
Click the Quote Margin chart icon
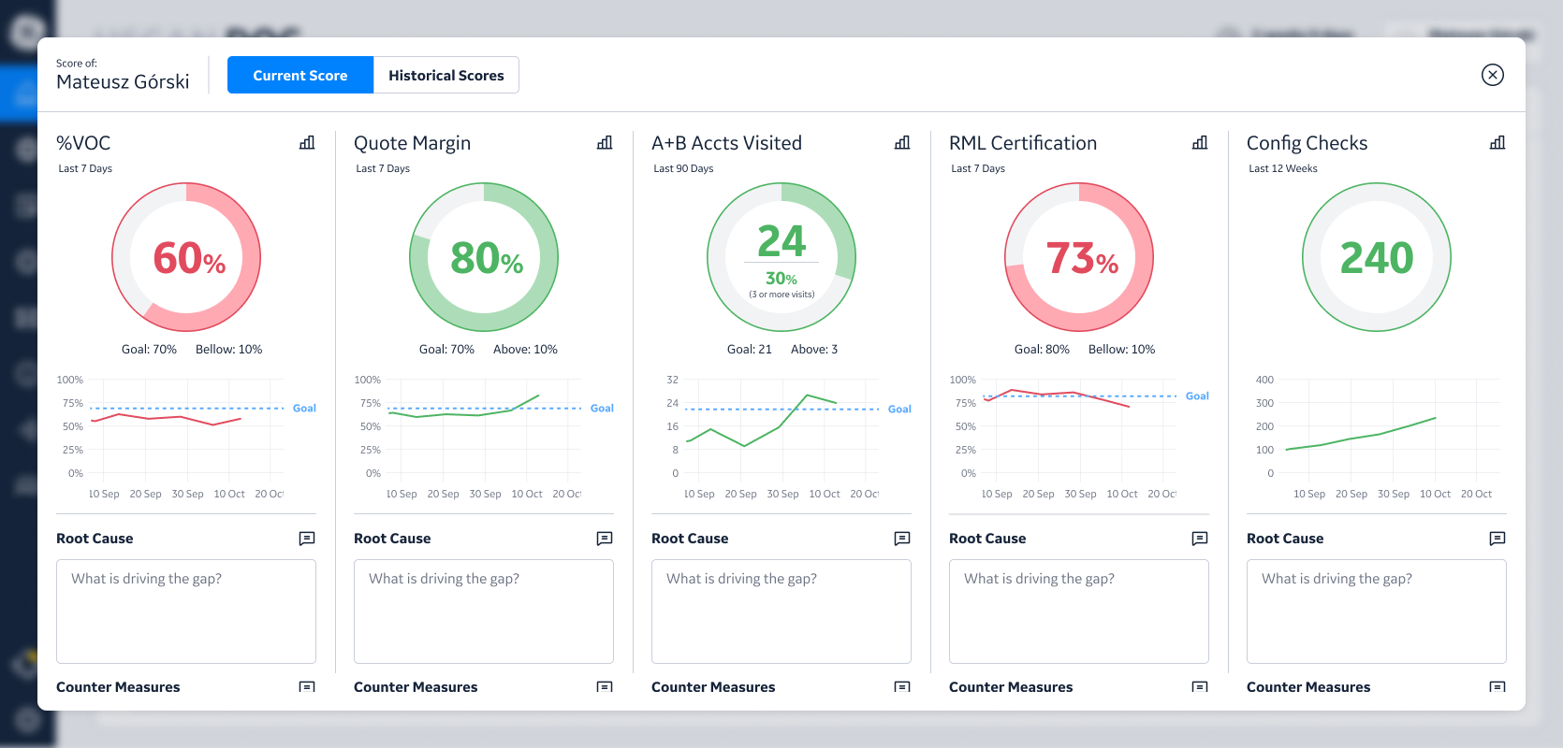tap(605, 143)
